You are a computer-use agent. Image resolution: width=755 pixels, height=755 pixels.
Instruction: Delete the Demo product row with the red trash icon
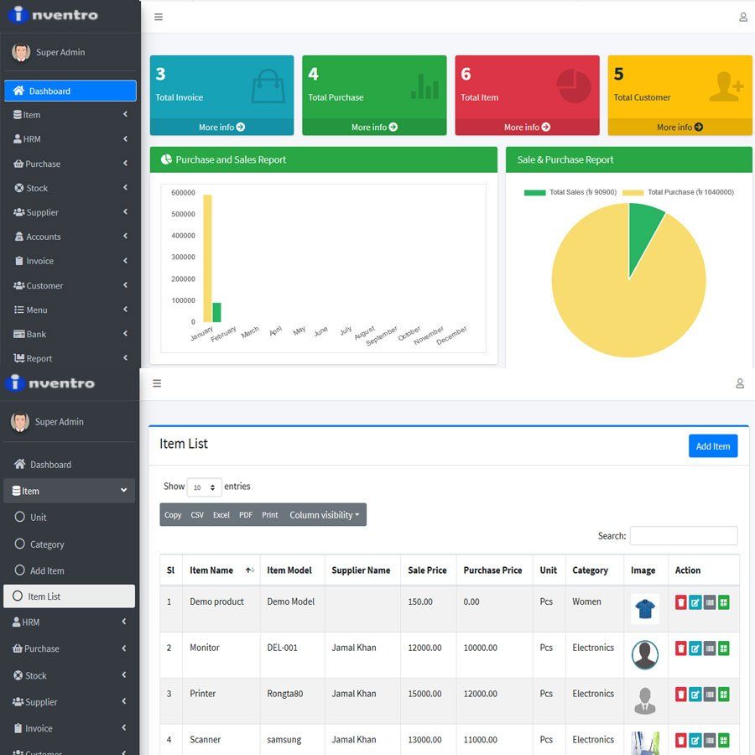(x=680, y=602)
